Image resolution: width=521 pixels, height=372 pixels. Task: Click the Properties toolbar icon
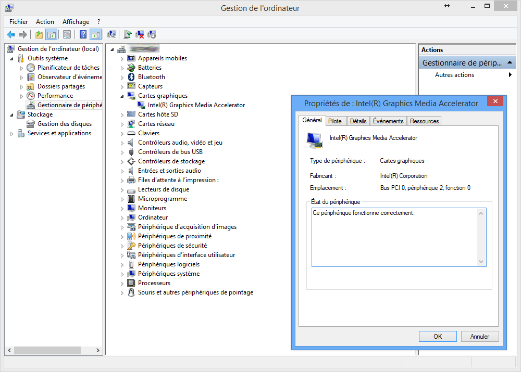tap(67, 35)
